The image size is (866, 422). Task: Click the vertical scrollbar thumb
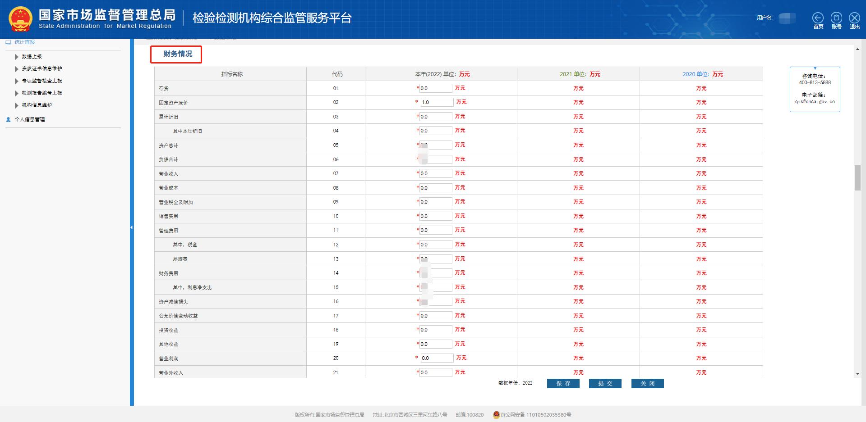coord(857,178)
